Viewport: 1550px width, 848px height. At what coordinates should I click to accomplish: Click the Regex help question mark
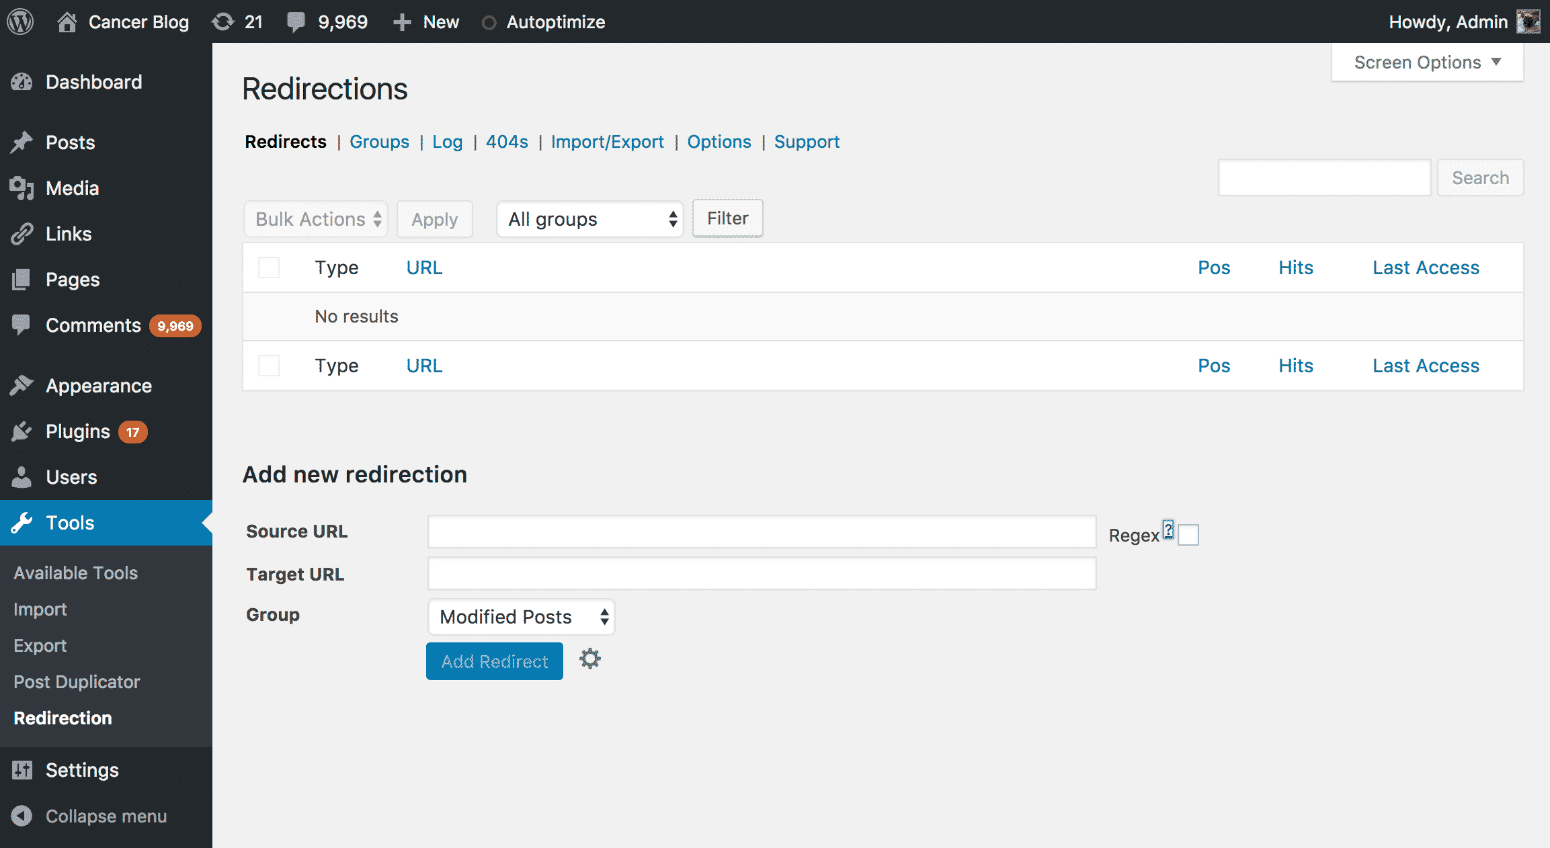point(1168,529)
